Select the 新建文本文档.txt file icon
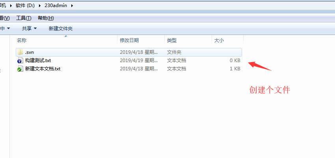 pos(20,69)
